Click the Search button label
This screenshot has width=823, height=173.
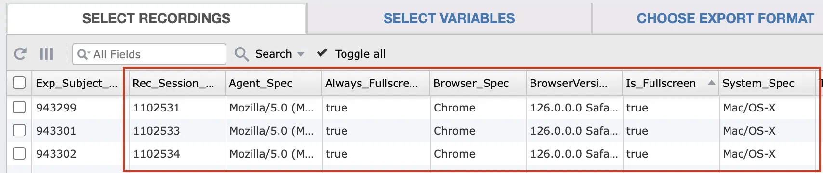coord(273,54)
